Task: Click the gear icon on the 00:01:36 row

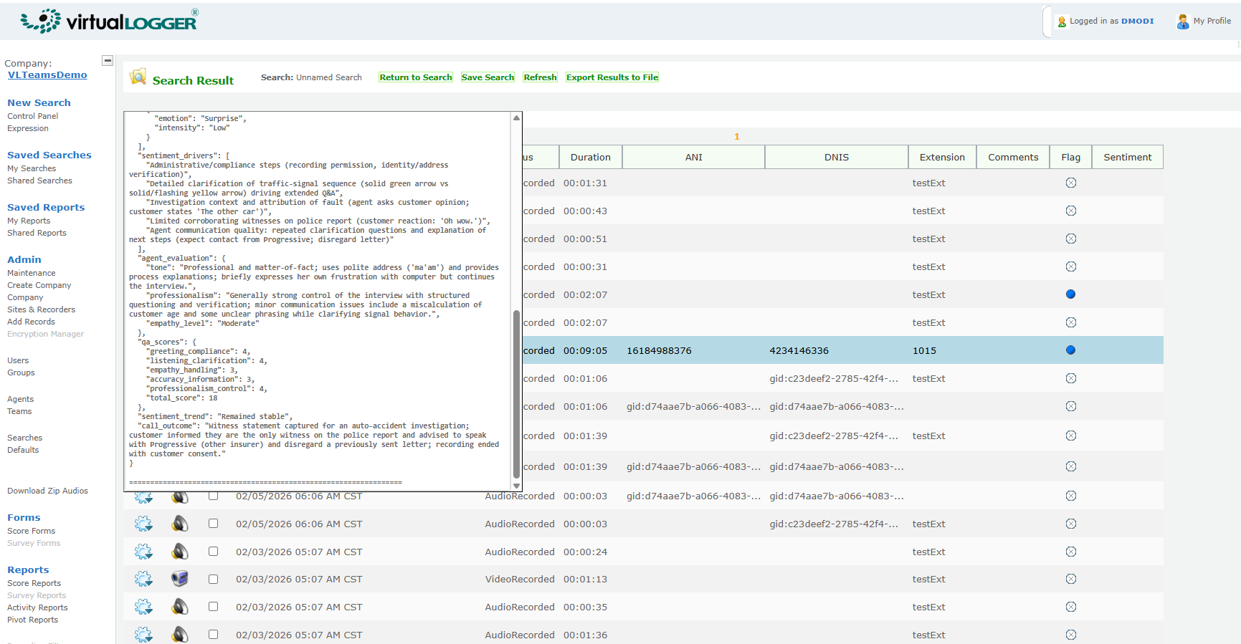Action: (x=143, y=635)
